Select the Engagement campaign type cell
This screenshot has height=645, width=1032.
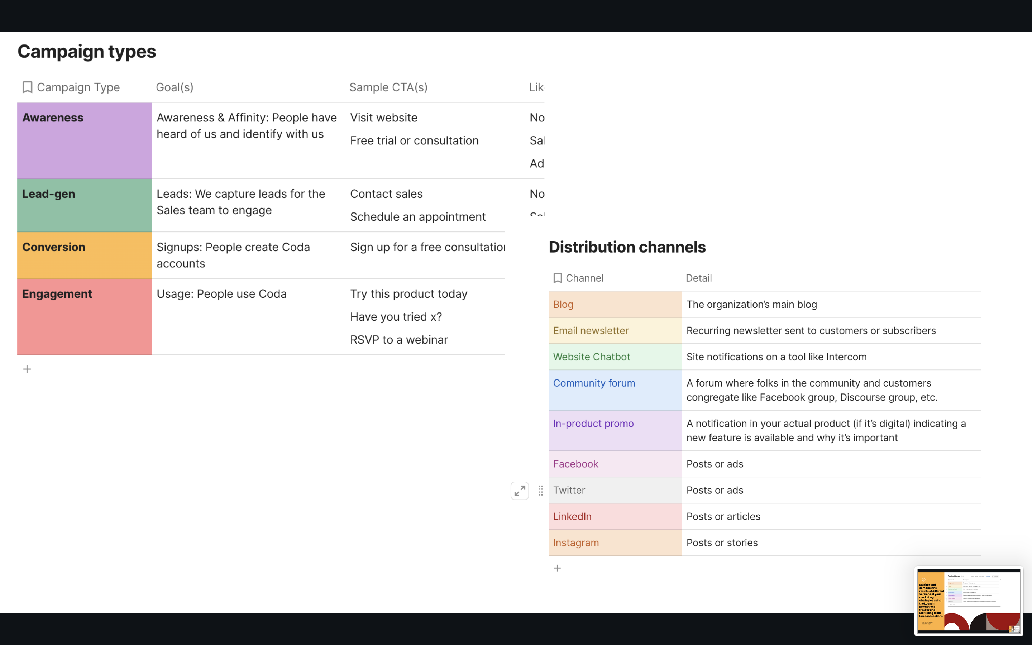coord(84,316)
